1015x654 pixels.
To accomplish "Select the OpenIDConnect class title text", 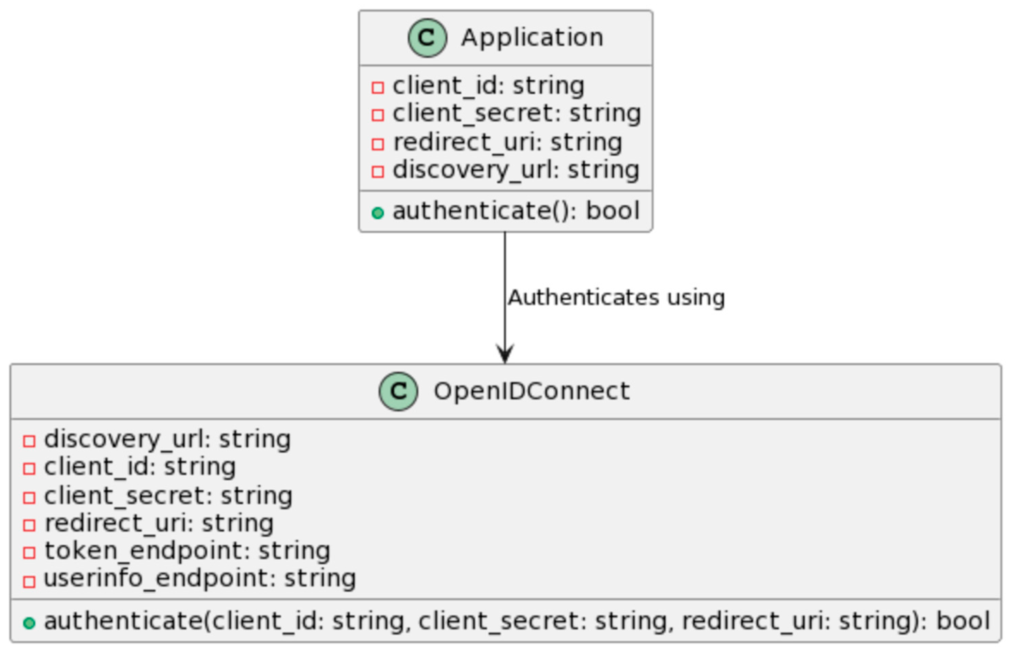I will [x=531, y=391].
